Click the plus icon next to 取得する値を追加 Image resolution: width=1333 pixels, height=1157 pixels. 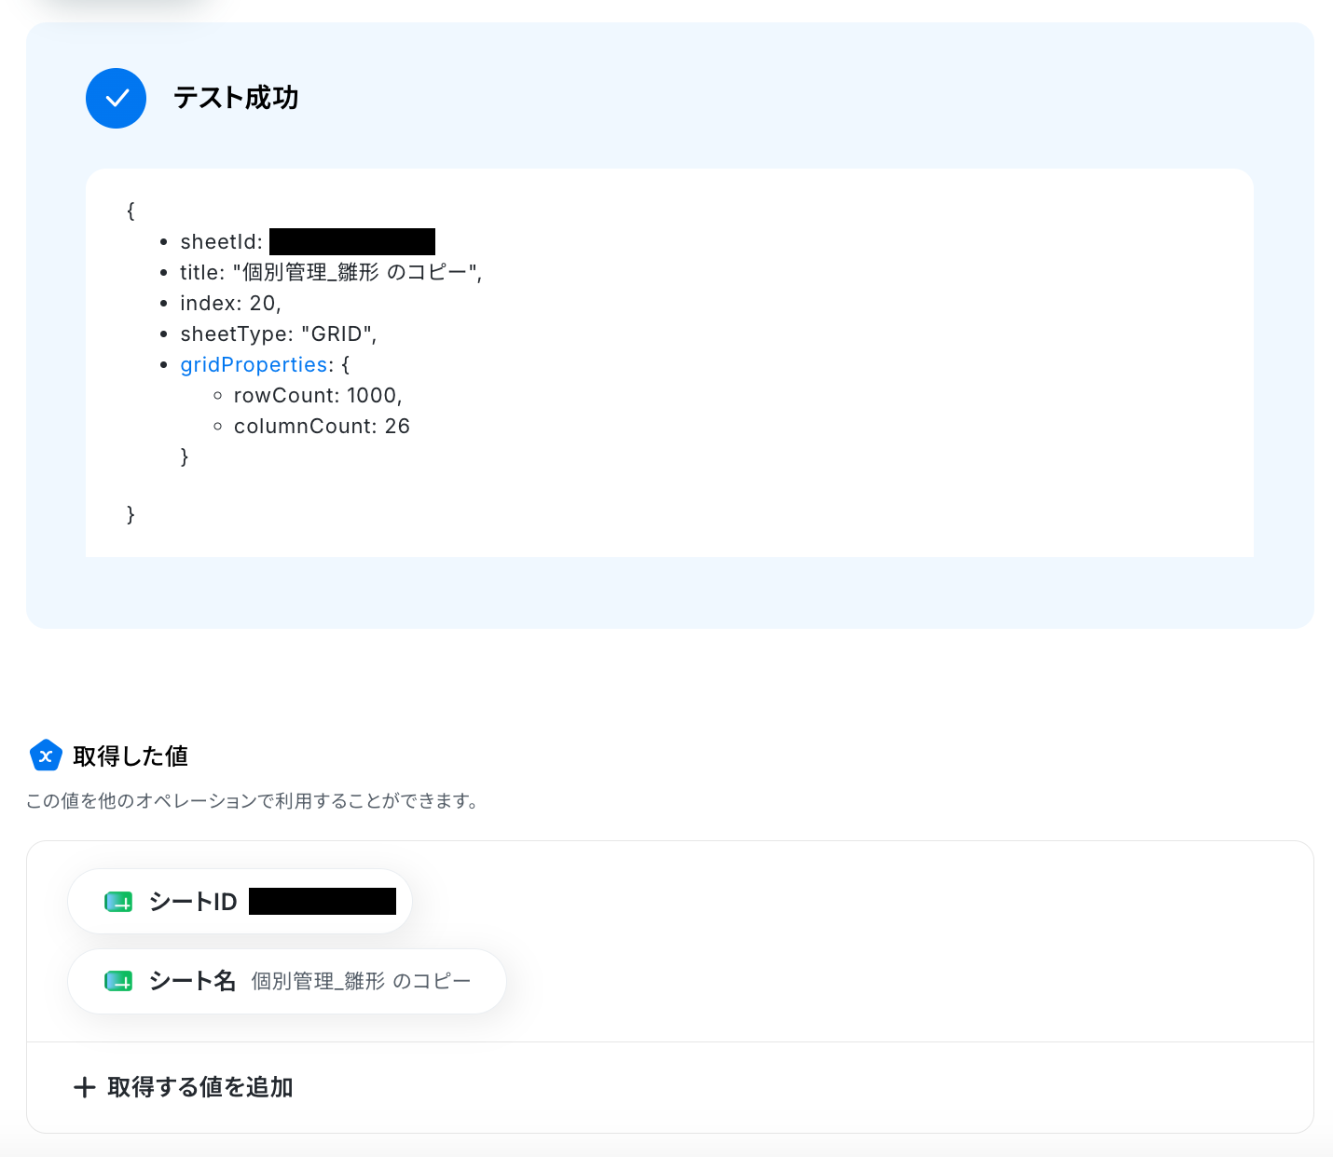(85, 1087)
